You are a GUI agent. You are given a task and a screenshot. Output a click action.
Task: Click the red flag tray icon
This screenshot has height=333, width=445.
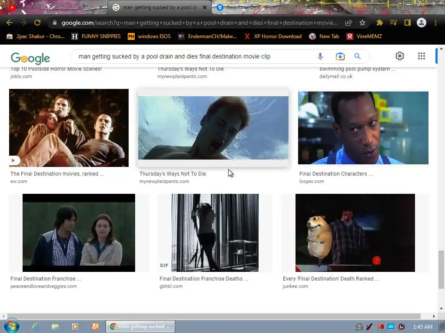click(380, 327)
